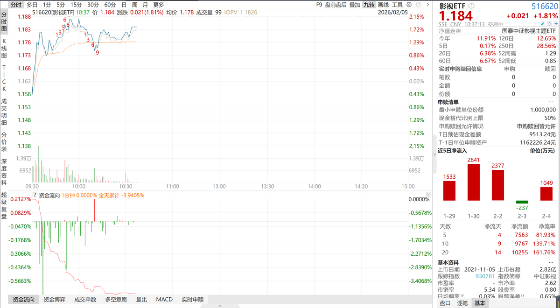The height and width of the screenshot is (308, 560).
Task: Switch to the MACD indicator tab
Action: (x=164, y=300)
